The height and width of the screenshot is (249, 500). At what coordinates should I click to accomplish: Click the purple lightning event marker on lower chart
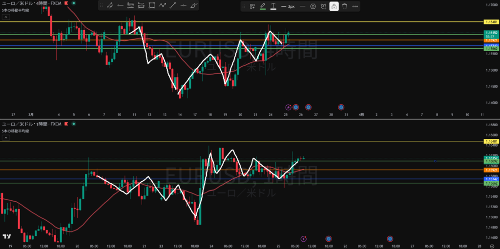pyautogui.click(x=304, y=239)
